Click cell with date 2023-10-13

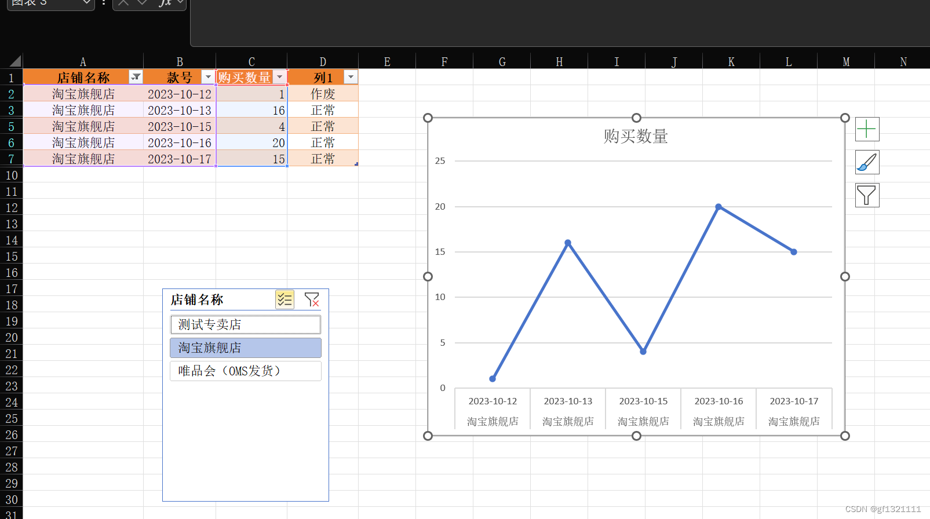(x=180, y=109)
